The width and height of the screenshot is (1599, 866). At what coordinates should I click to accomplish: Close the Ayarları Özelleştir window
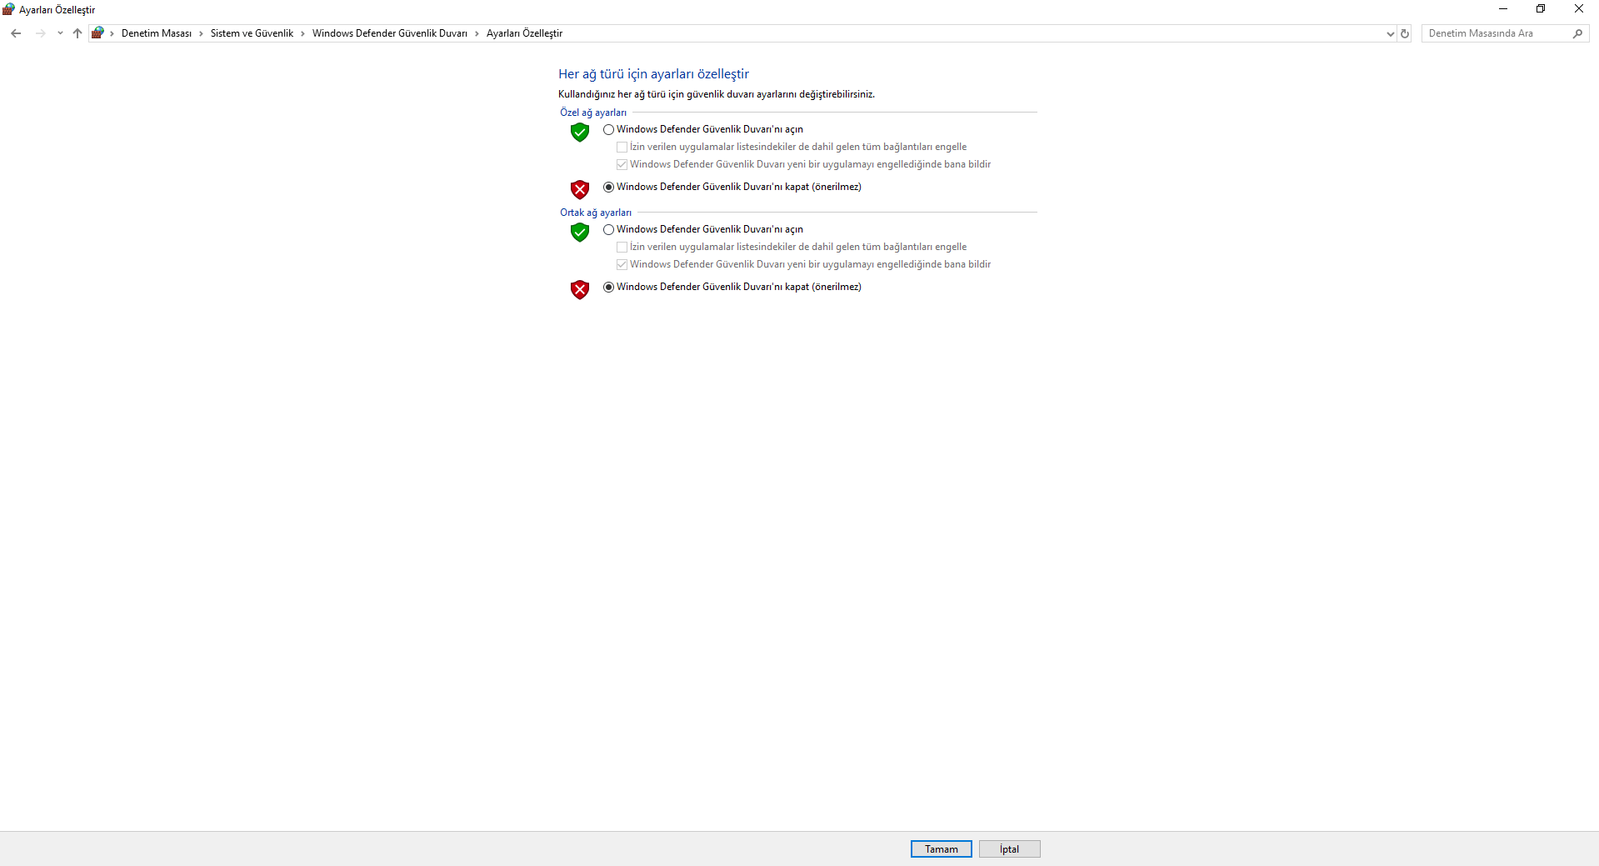pyautogui.click(x=1579, y=9)
